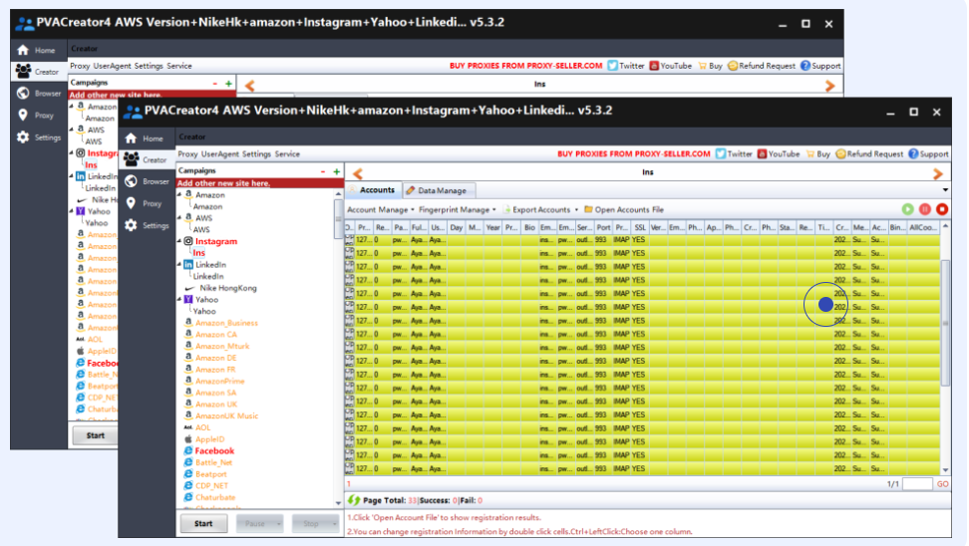The width and height of the screenshot is (969, 546).
Task: Open Creator in the front window sidebar
Action: [146, 159]
